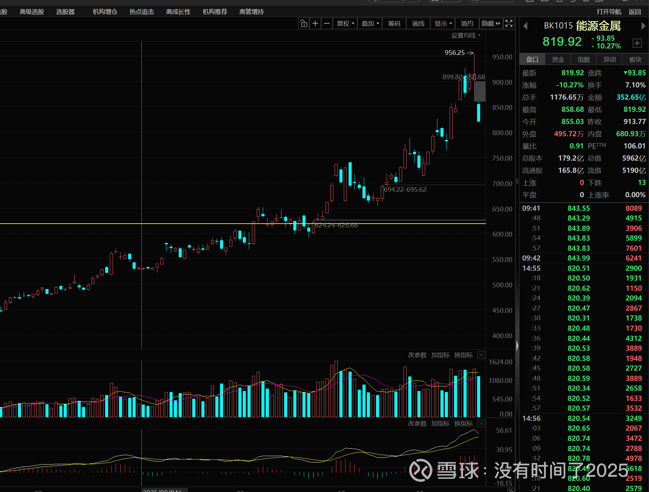Open the 选股器 menu

(65, 12)
